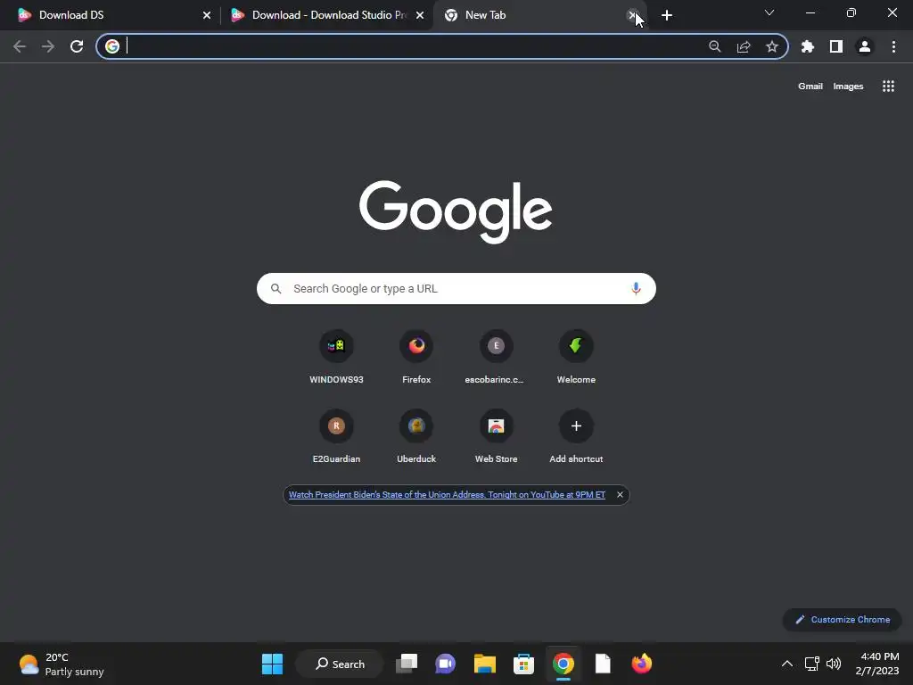Open the Uberduck shortcut
913x685 pixels.
click(x=416, y=435)
